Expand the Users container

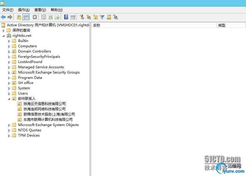[x=9, y=94]
